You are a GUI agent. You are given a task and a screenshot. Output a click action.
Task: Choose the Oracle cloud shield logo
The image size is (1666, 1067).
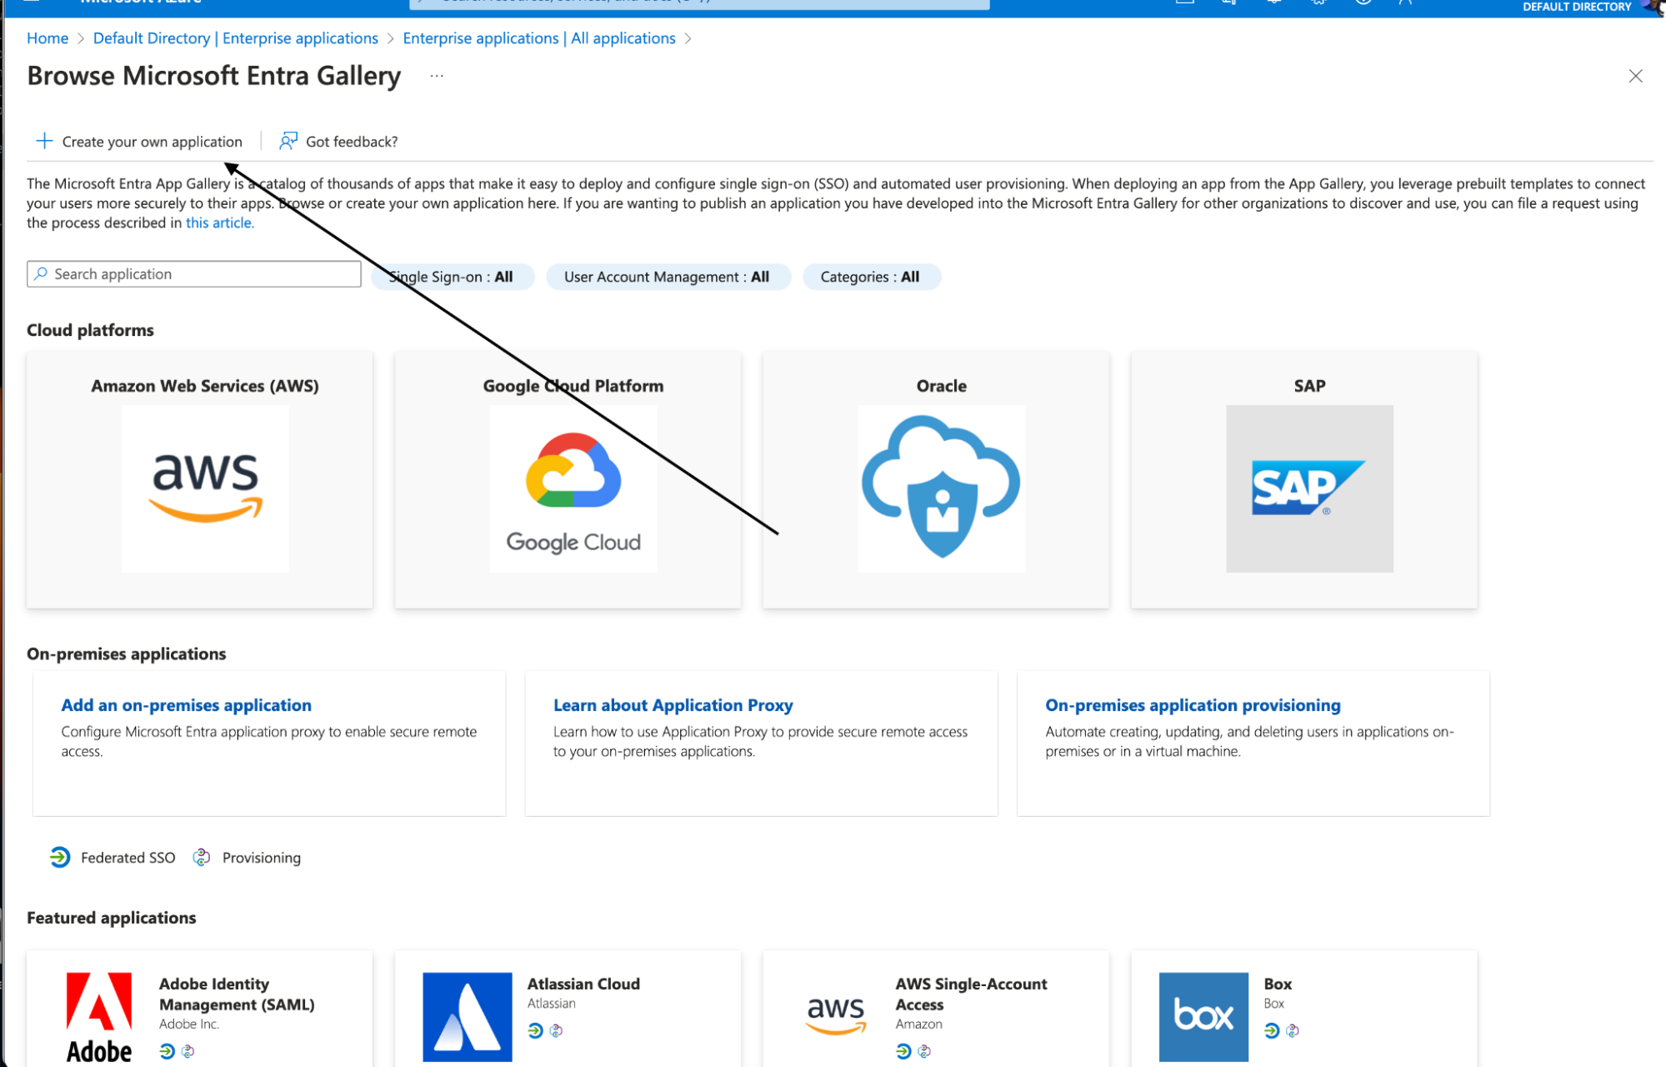click(942, 488)
